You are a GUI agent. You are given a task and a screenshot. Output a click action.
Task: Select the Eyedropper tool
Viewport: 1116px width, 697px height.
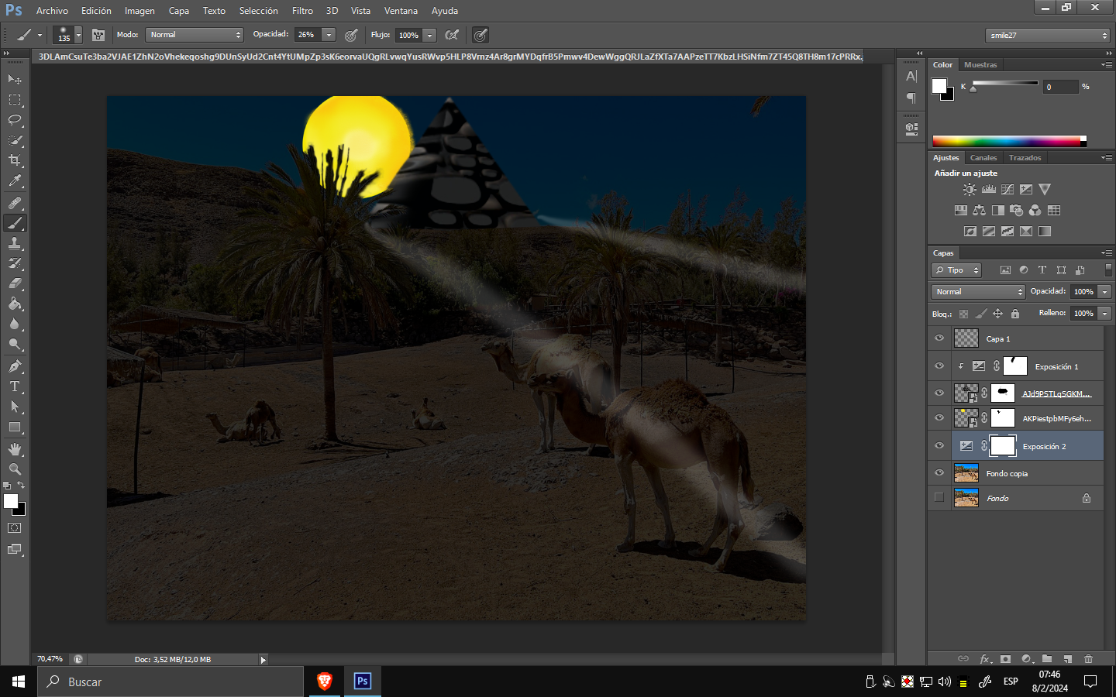(x=15, y=181)
